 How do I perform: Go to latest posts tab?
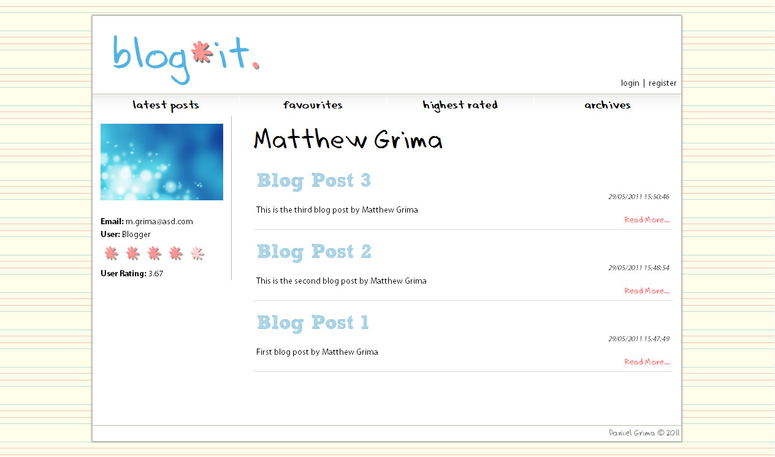(x=166, y=105)
